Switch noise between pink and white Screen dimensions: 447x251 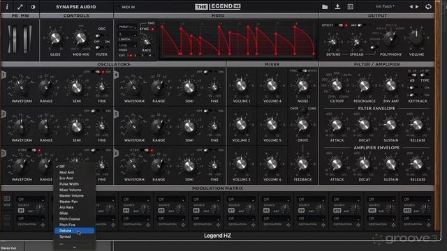click(x=302, y=70)
